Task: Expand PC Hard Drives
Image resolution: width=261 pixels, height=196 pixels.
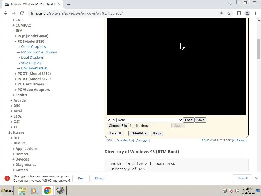Action: (x=29, y=84)
